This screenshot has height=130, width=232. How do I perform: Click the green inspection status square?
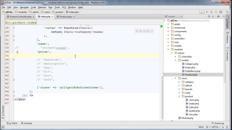[161, 26]
